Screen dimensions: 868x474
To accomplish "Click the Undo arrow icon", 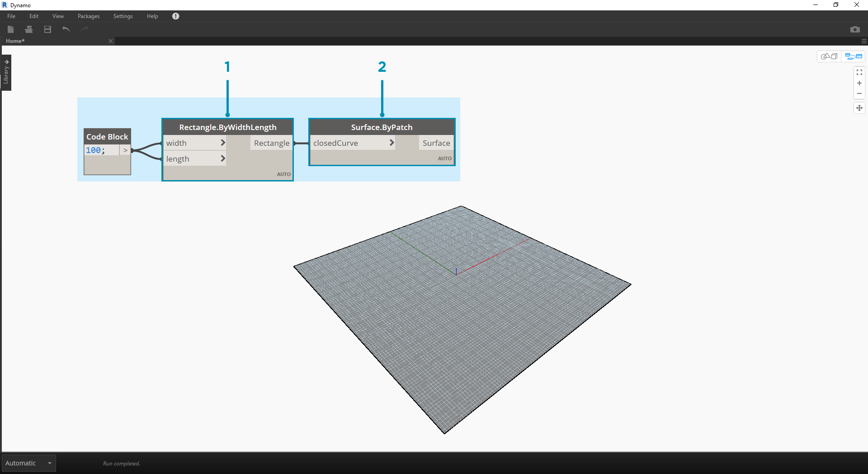I will point(66,29).
